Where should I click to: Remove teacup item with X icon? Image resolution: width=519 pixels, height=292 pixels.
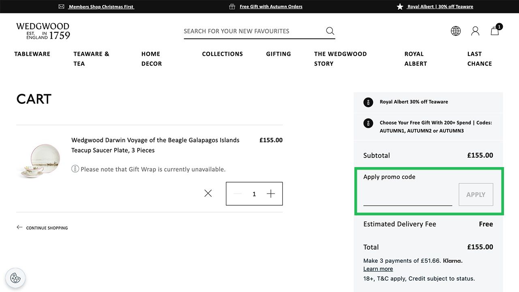pyautogui.click(x=208, y=193)
